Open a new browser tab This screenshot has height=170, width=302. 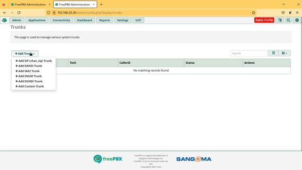pyautogui.click(x=101, y=4)
